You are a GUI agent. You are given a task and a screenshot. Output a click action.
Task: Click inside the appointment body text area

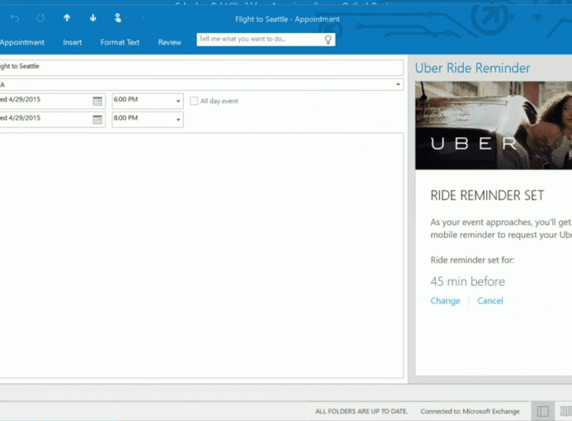tap(201, 255)
